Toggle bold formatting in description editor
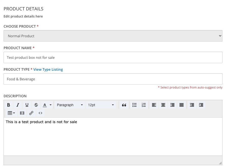Screen dimensions: 225x168 (9, 105)
